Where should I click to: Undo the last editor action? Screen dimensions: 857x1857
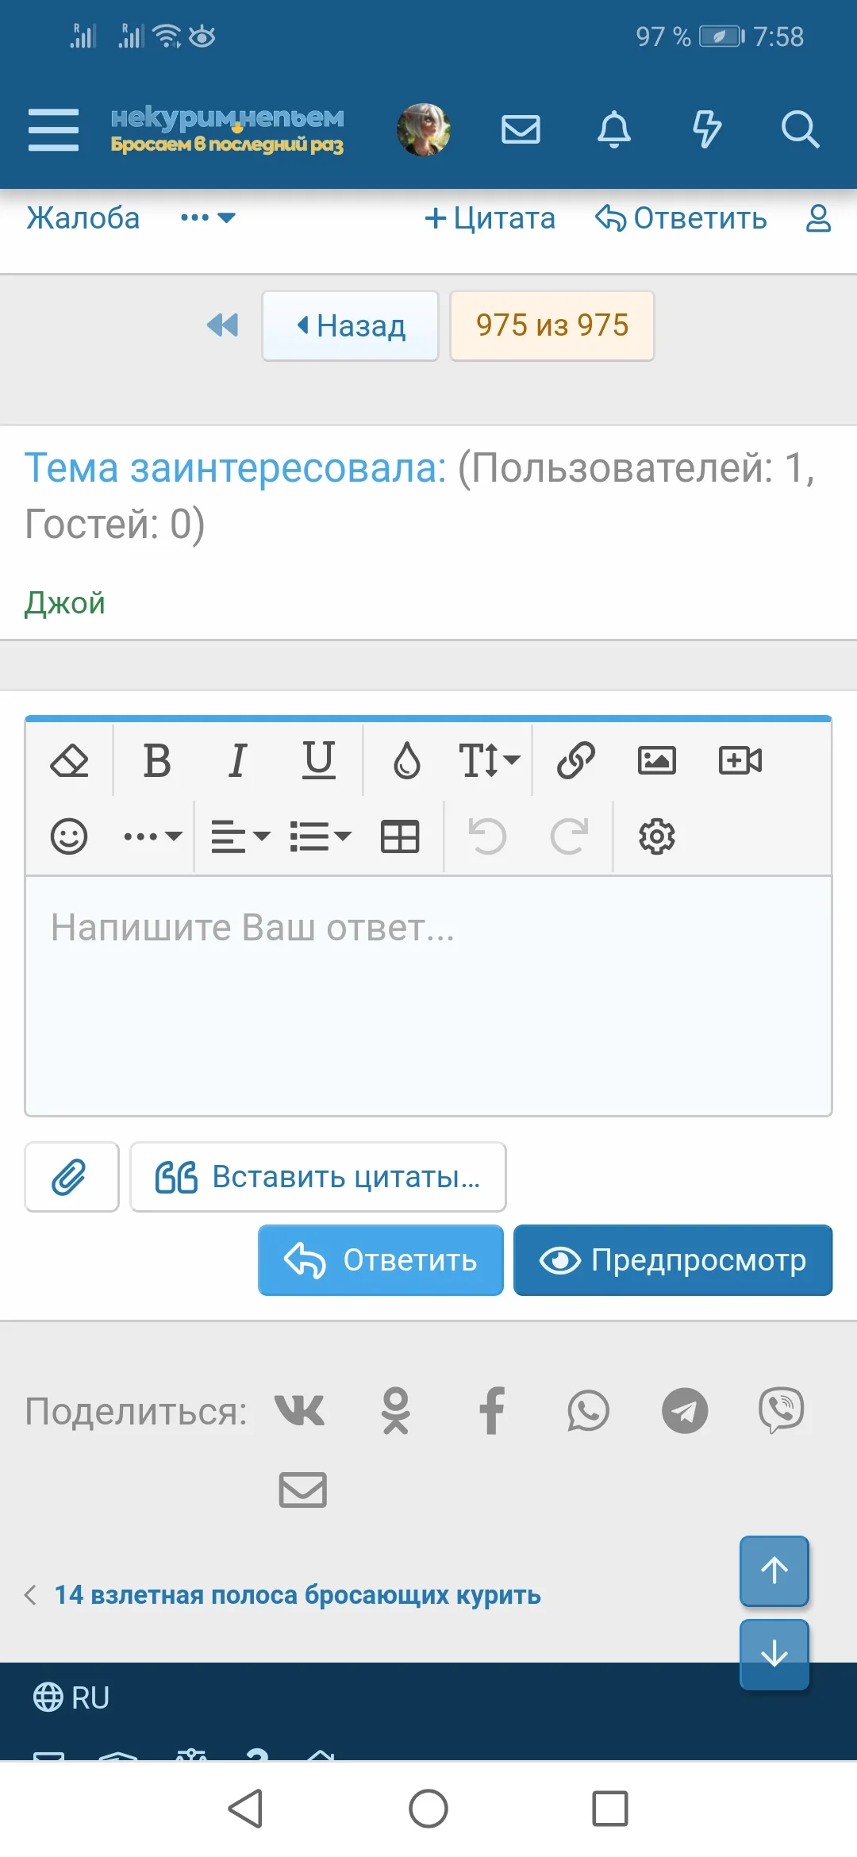coord(490,835)
